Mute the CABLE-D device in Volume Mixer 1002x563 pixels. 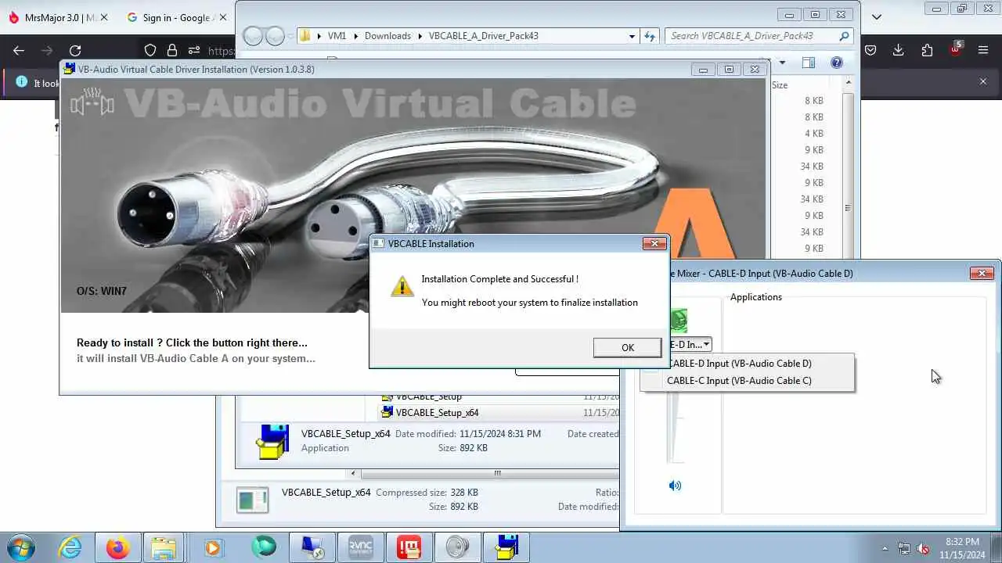coord(675,486)
